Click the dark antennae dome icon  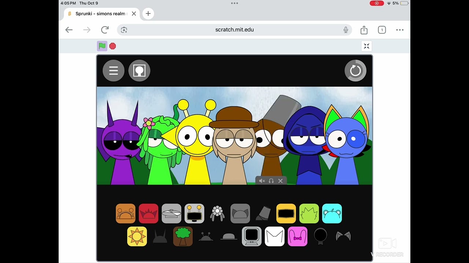point(206,236)
